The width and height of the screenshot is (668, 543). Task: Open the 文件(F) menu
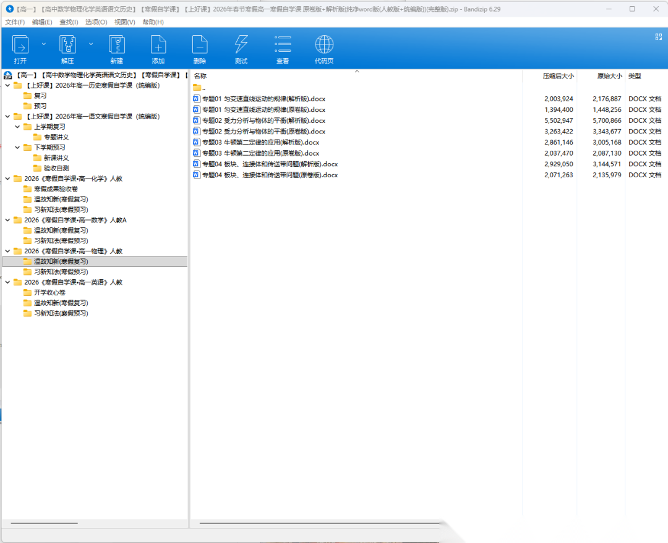click(x=15, y=22)
